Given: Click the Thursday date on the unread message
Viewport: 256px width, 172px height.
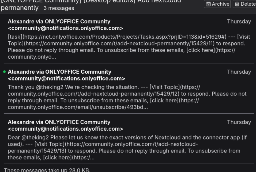Looking at the screenshot, I should [x=239, y=72].
